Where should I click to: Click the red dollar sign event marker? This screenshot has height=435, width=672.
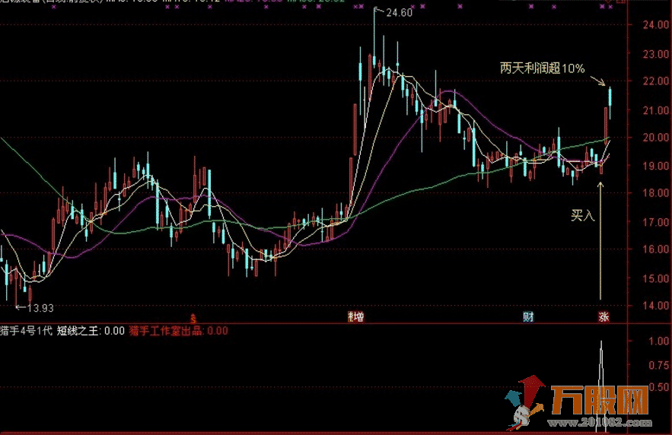coord(193,318)
